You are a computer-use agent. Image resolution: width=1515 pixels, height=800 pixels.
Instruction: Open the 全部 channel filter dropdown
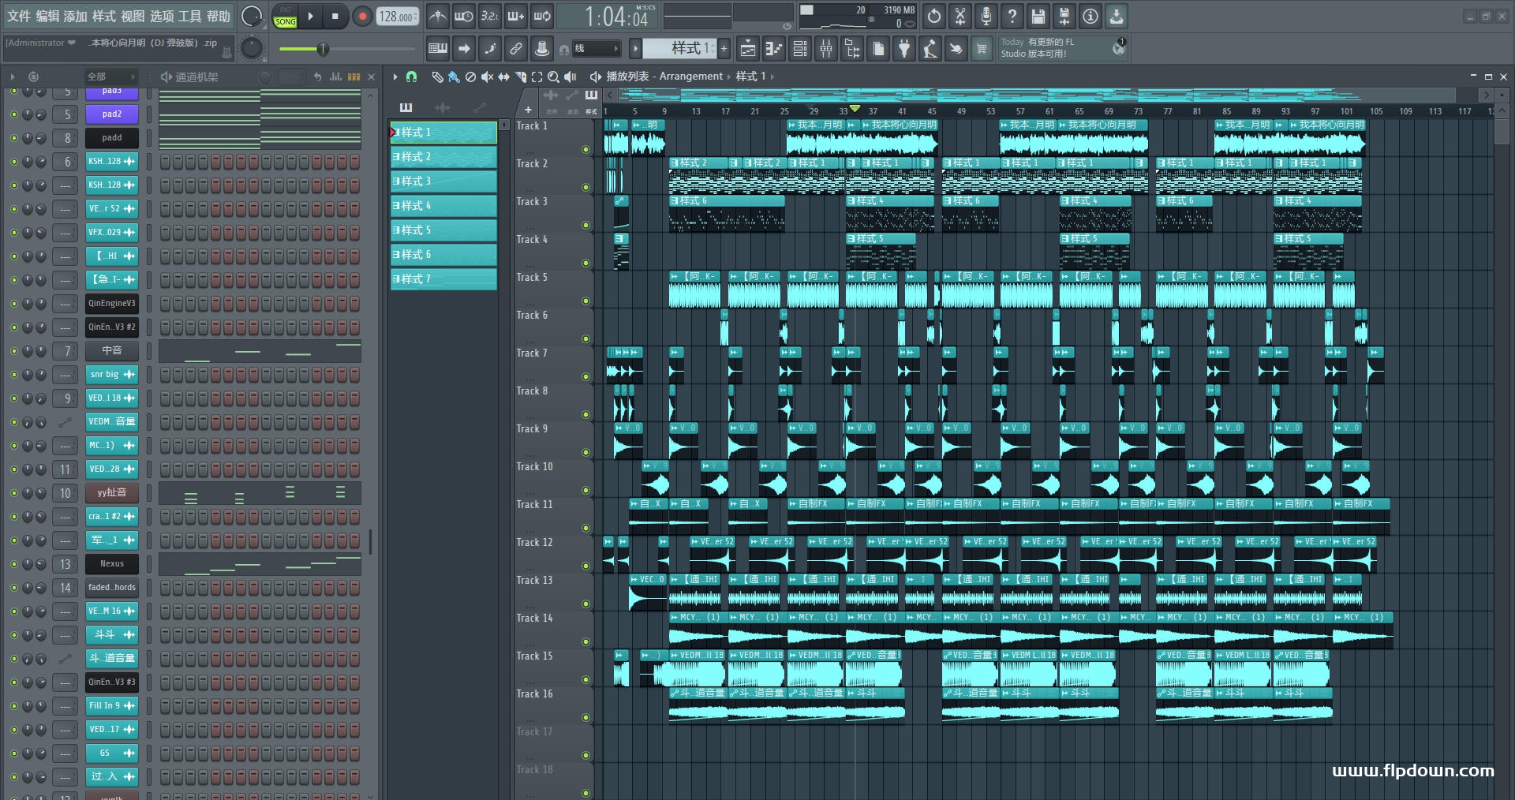pos(110,77)
